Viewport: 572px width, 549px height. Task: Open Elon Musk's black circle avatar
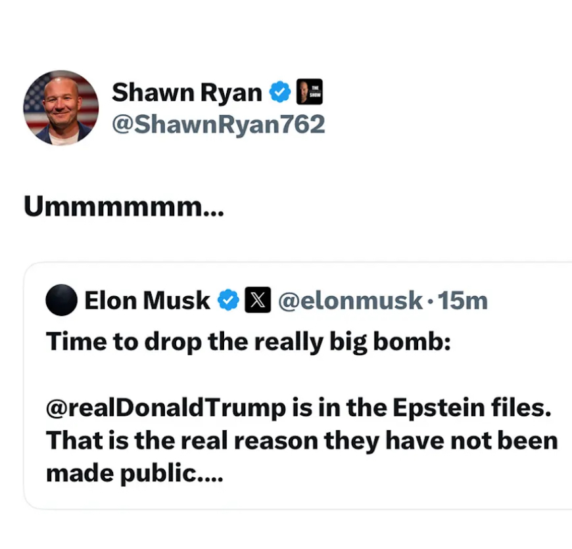(62, 301)
